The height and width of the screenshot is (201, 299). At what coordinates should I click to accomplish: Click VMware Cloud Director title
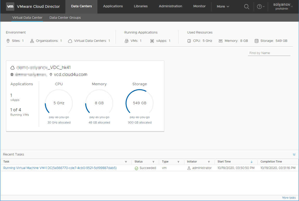tap(38, 7)
